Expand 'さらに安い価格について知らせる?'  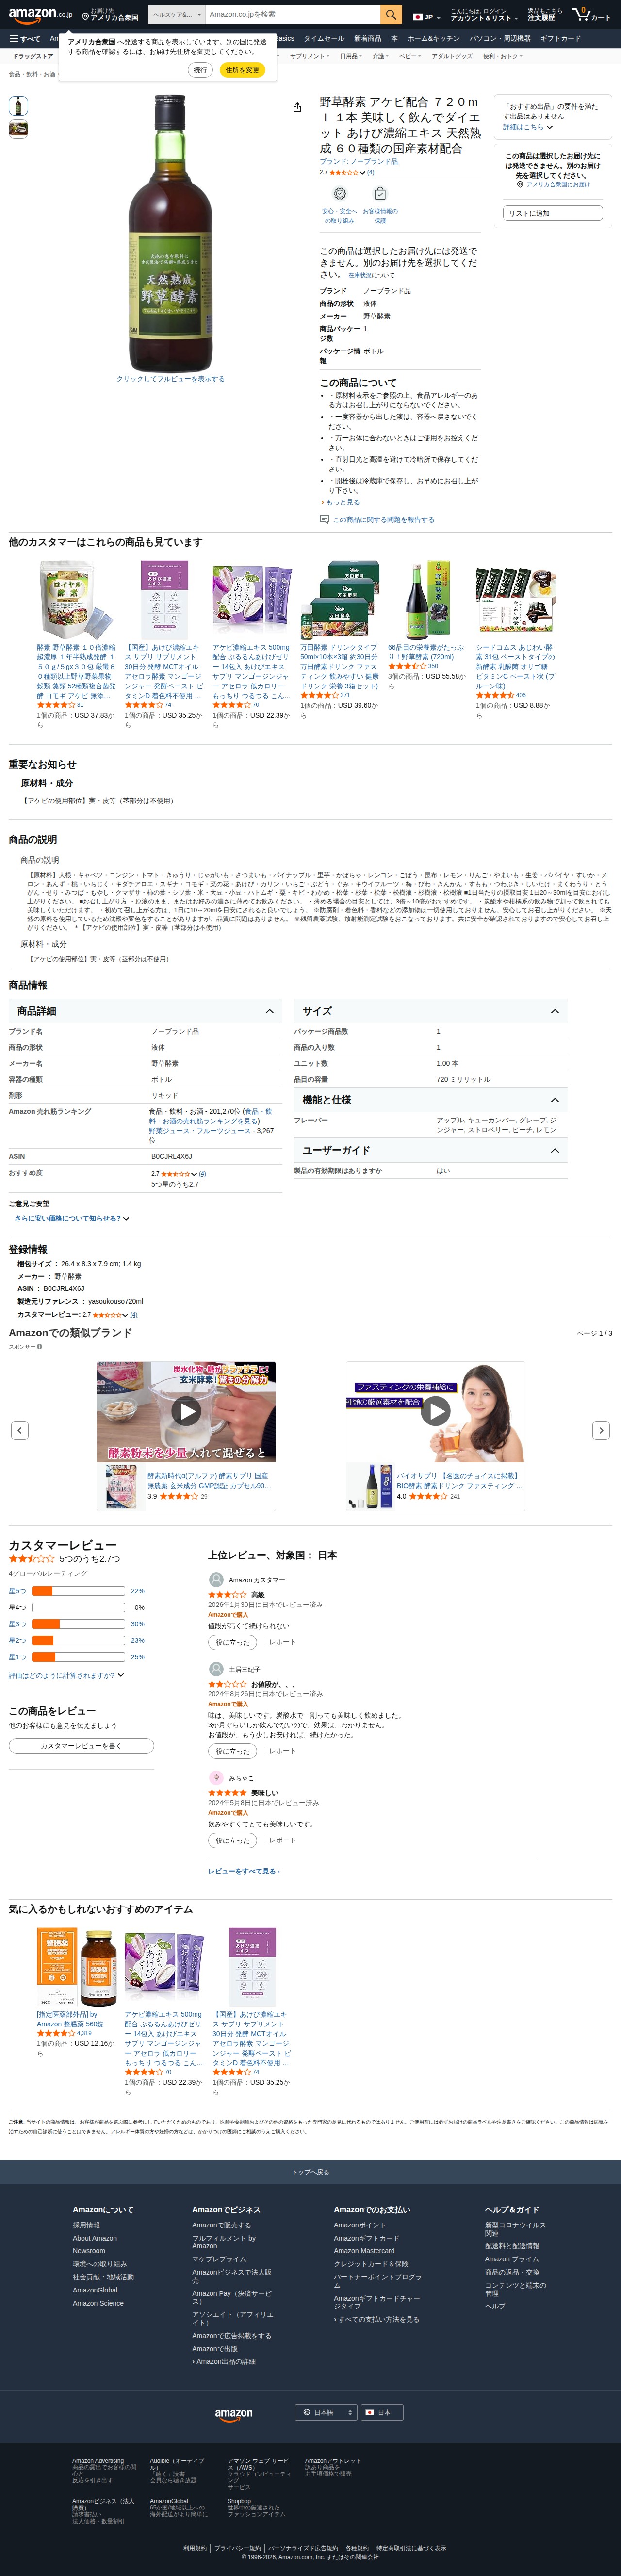(71, 1218)
